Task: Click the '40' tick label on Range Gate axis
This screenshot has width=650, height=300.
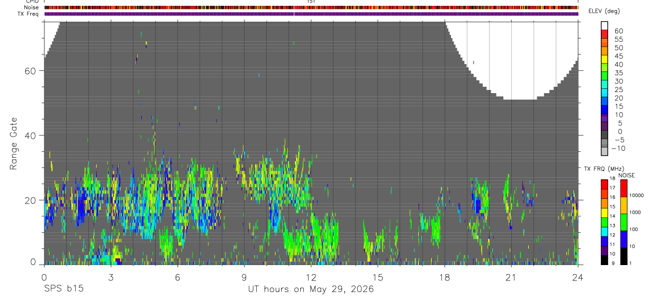Action: [x=31, y=135]
